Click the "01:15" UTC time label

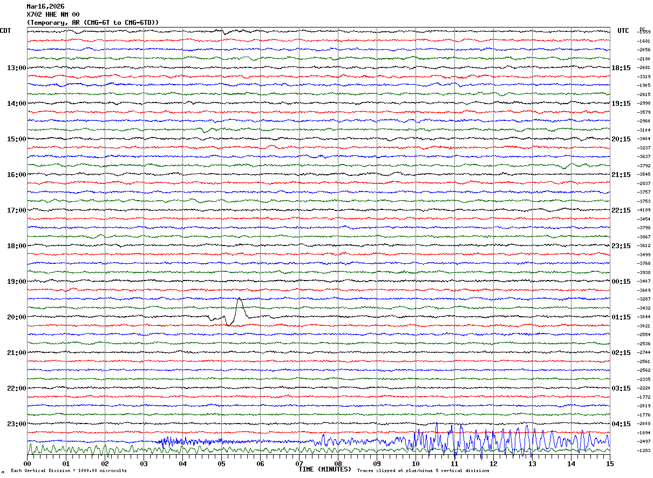pos(621,317)
